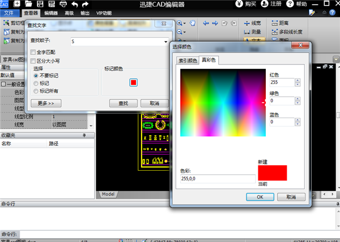340x242 pixels.
Task: Select the 真彩色 tab
Action: coord(209,60)
